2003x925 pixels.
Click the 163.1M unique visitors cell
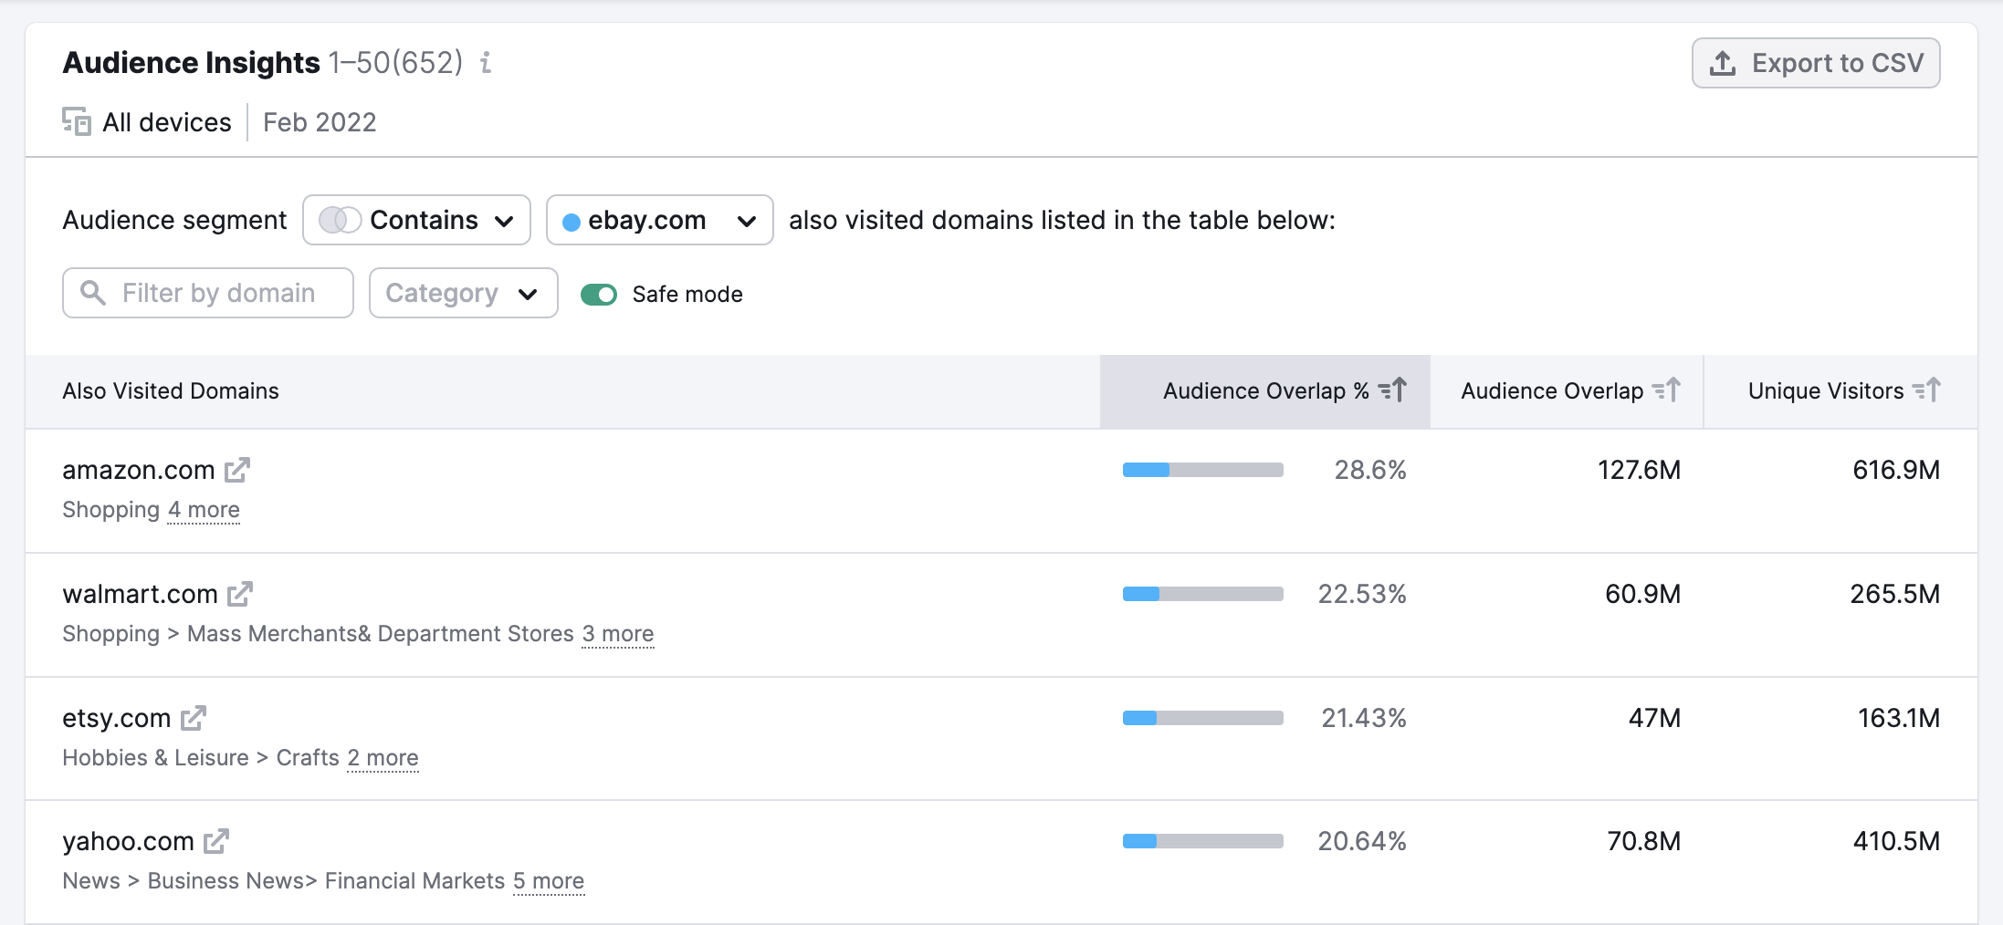pyautogui.click(x=1900, y=718)
